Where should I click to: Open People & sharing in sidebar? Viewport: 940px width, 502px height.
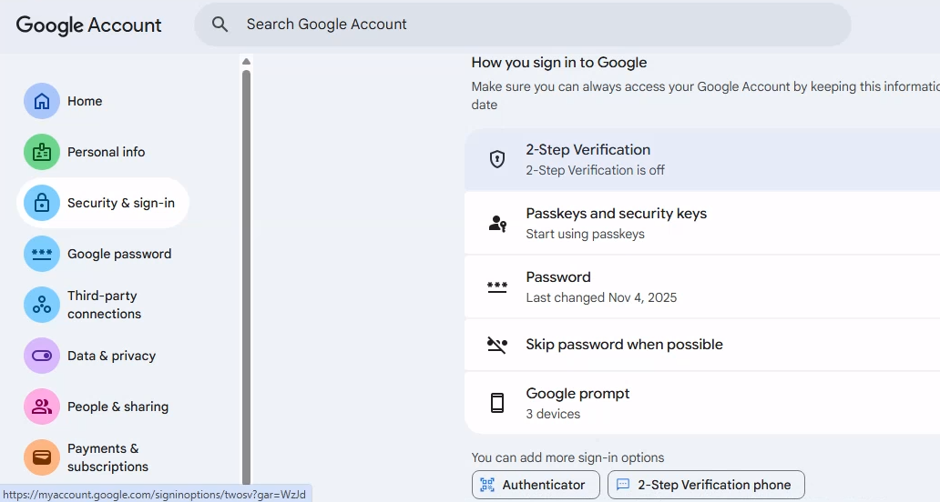coord(103,407)
